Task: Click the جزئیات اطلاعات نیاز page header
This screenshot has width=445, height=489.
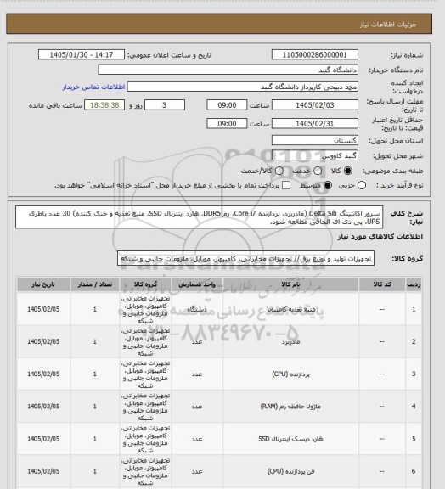Action: 388,25
